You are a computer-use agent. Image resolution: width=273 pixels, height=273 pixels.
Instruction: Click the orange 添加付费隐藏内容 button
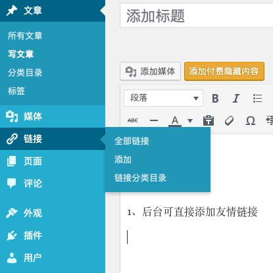coord(224,71)
